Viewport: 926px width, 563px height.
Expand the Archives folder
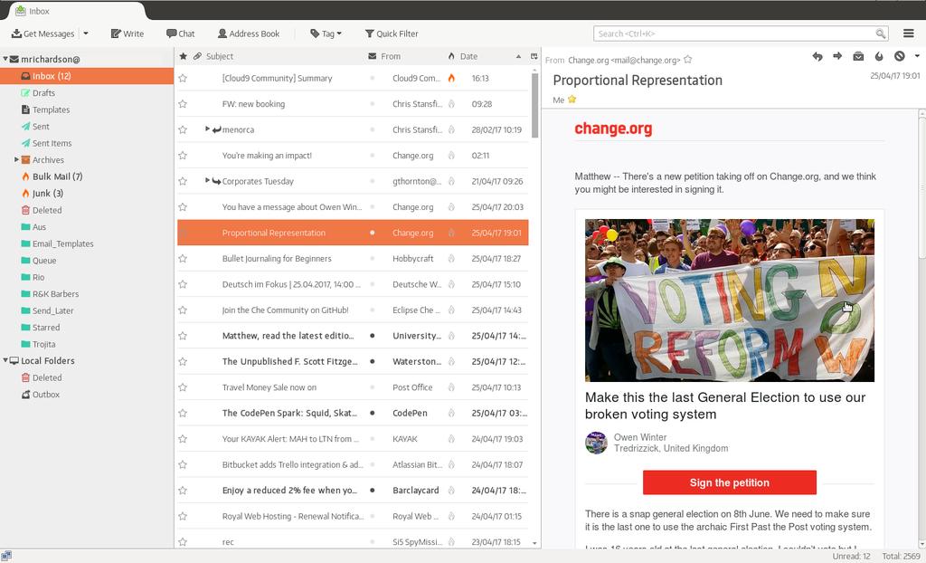(16, 160)
